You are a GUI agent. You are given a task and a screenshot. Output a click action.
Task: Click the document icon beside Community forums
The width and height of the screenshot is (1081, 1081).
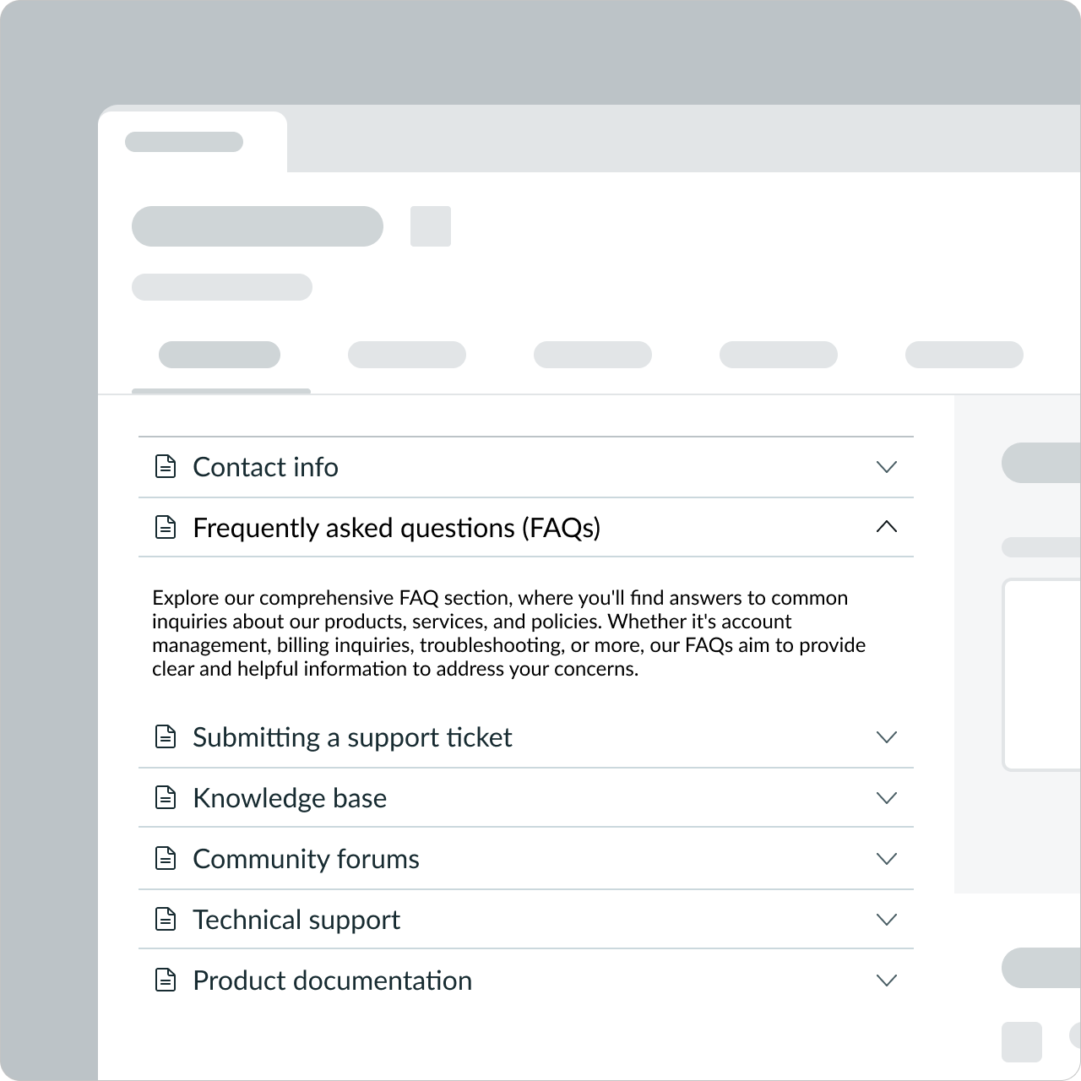coord(166,859)
